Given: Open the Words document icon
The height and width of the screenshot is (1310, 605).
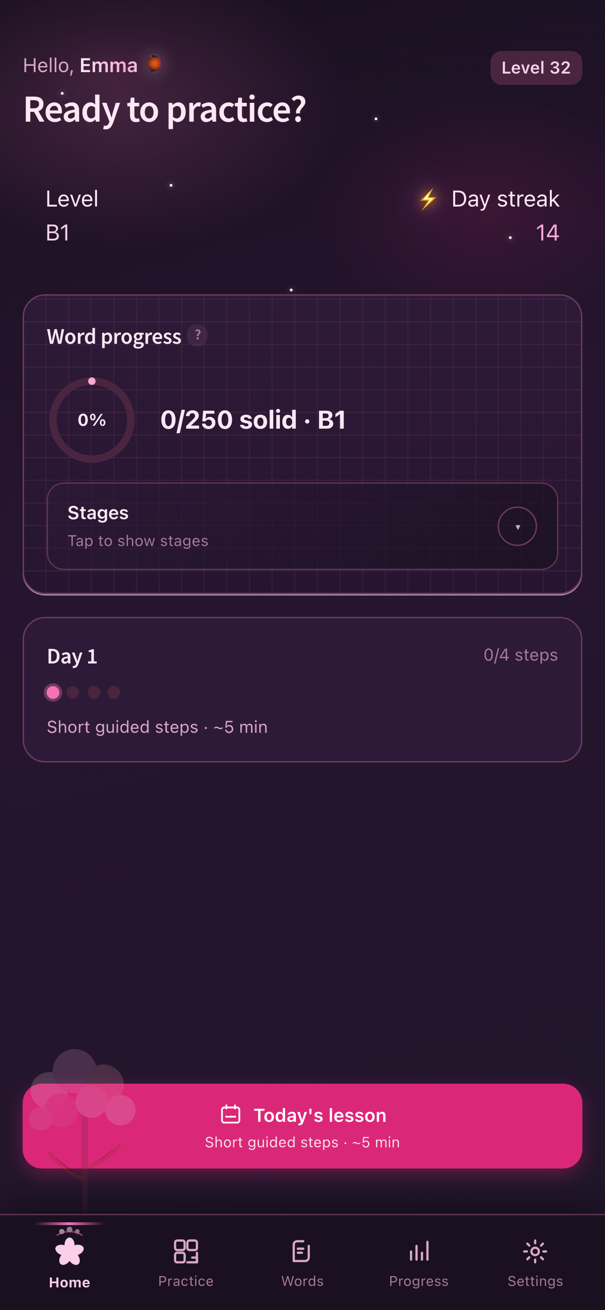Looking at the screenshot, I should (302, 1251).
